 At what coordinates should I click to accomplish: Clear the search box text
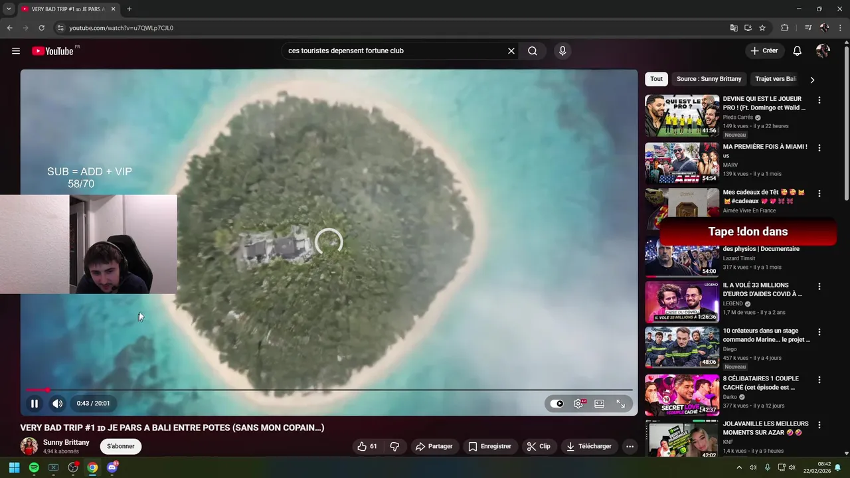(x=511, y=51)
